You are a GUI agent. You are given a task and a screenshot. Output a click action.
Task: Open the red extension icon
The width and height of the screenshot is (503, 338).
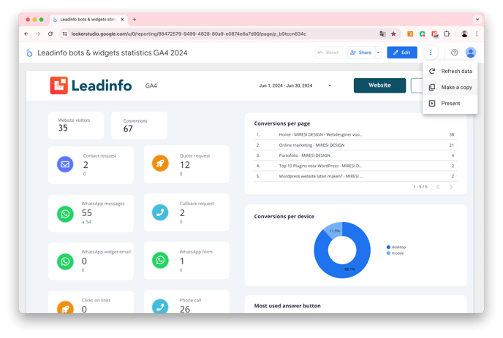coord(435,34)
